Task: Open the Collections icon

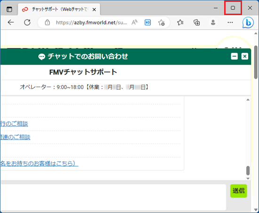Action: [196, 23]
